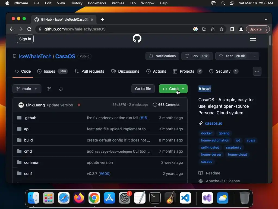The width and height of the screenshot is (278, 209).
Task: Open the Discussions tab
Action: 125,71
